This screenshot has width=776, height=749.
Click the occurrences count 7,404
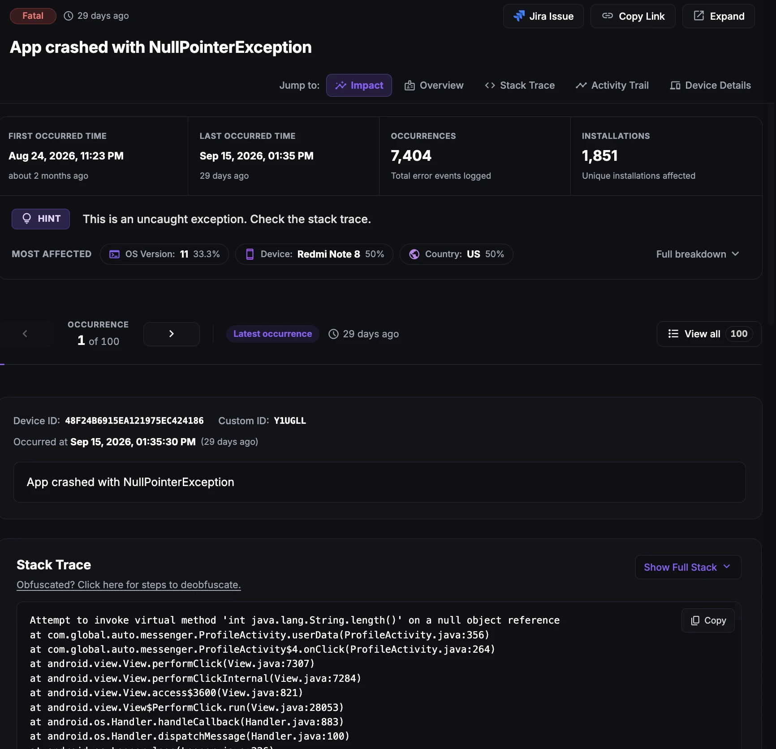click(411, 155)
